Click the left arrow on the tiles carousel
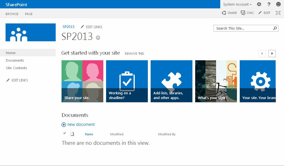 pos(262,53)
